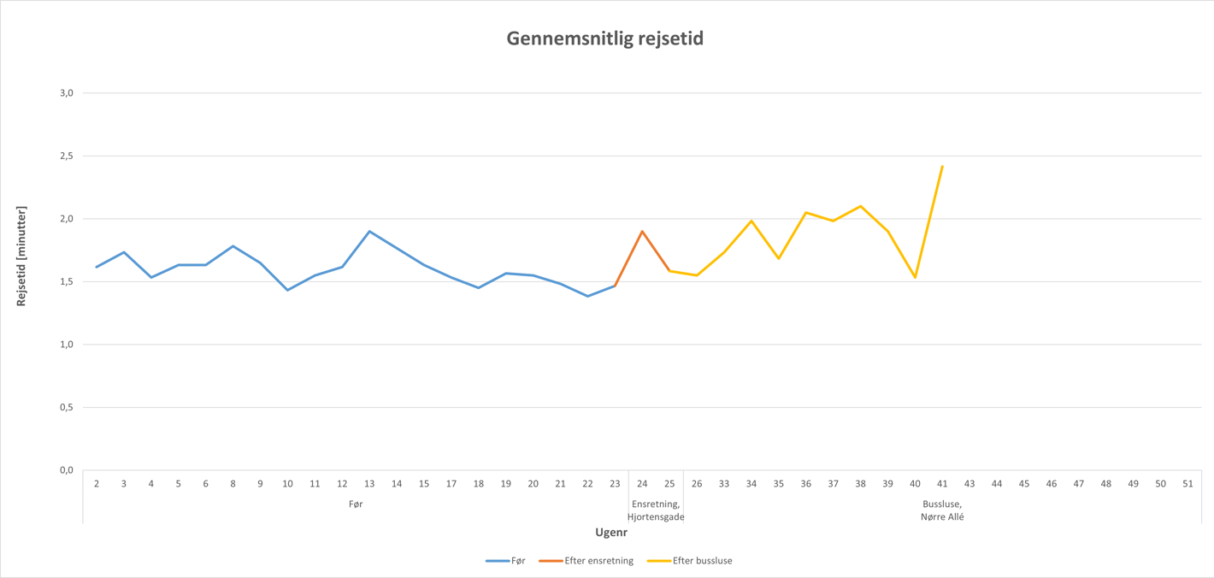Select the Efter ensretning legend text
The width and height of the screenshot is (1214, 578).
click(599, 561)
